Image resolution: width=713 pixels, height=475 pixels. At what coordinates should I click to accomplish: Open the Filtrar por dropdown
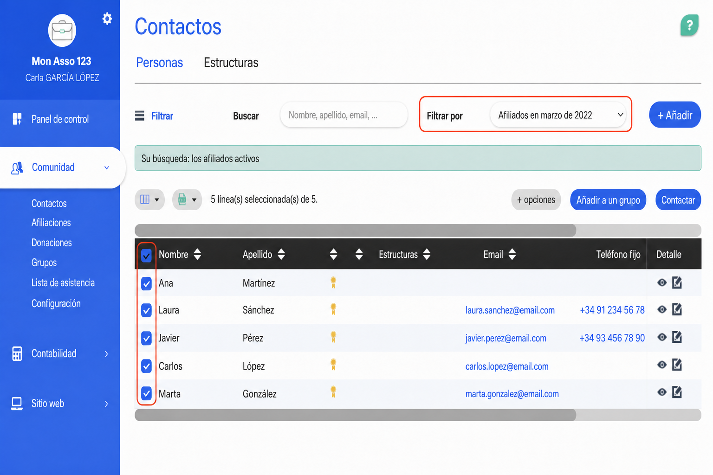pos(558,115)
